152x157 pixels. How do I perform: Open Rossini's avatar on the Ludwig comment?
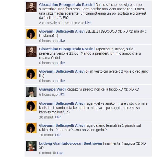pos(31,7)
